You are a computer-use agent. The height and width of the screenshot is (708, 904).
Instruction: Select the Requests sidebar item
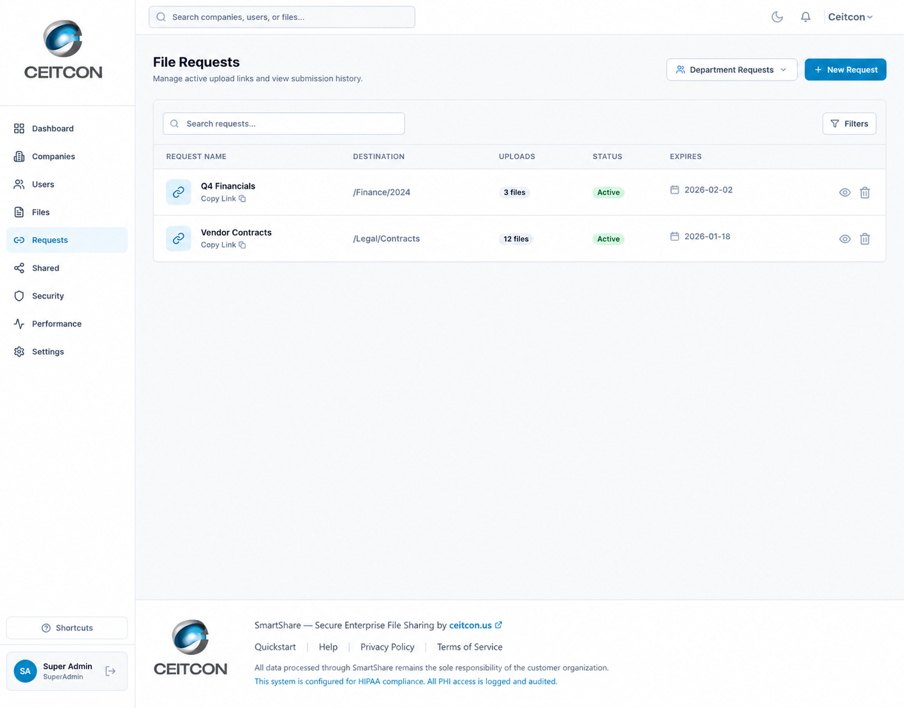click(x=67, y=240)
